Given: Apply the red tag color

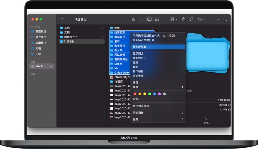Looking at the screenshot, I should click(x=135, y=94).
